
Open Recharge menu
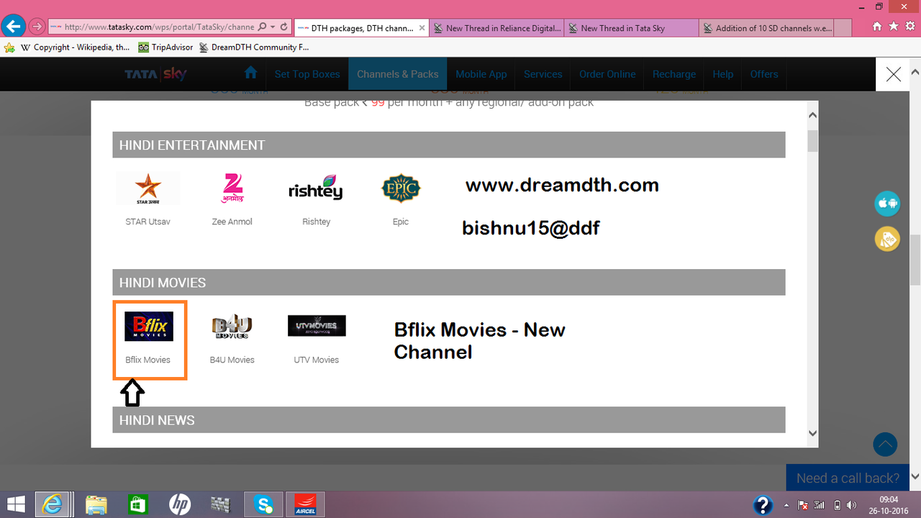pos(674,74)
